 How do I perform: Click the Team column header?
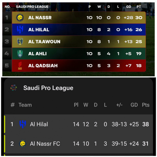25,105
